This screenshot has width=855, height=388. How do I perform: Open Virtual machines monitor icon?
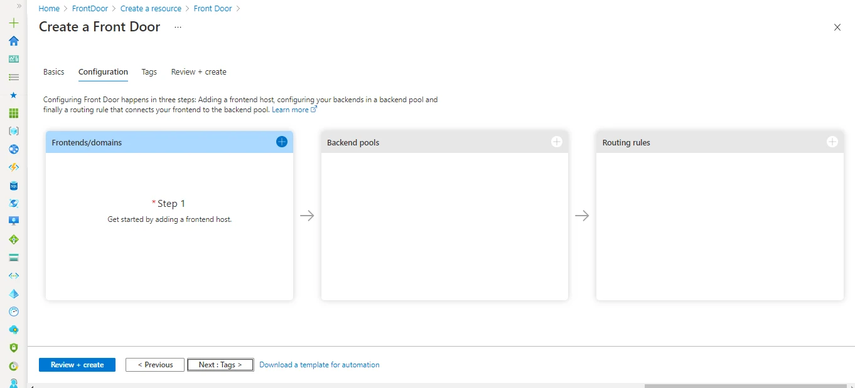(x=14, y=221)
